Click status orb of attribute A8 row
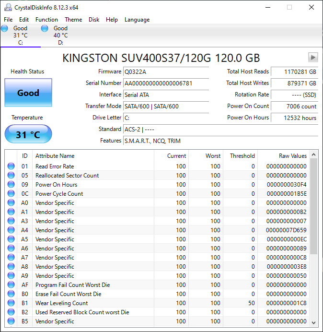The image size is (323, 332). tap(11, 266)
